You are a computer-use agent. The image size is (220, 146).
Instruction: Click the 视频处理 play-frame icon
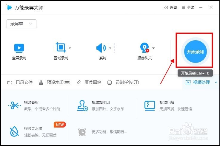[x=188, y=82]
